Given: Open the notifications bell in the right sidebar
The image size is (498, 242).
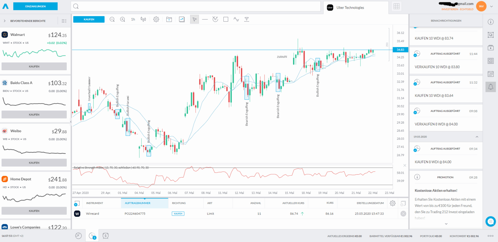Looking at the screenshot, I should click(491, 87).
